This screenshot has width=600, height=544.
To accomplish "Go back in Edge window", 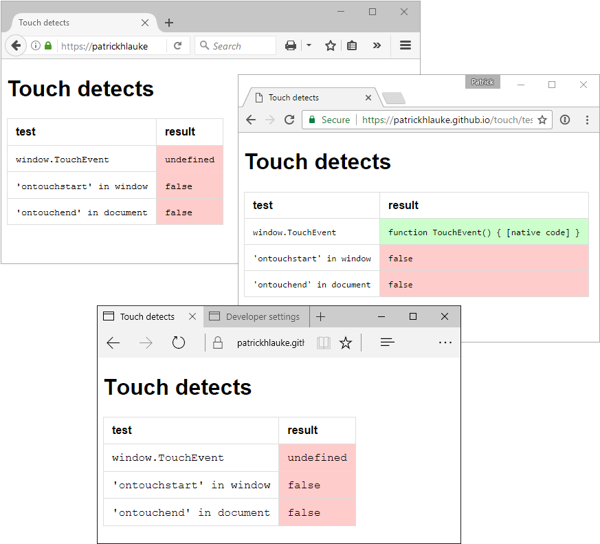I will click(x=113, y=342).
